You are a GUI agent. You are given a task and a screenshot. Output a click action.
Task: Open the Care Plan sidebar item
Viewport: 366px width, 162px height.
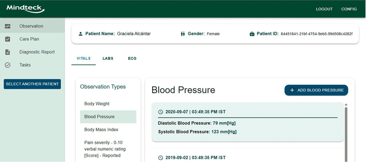(x=32, y=39)
